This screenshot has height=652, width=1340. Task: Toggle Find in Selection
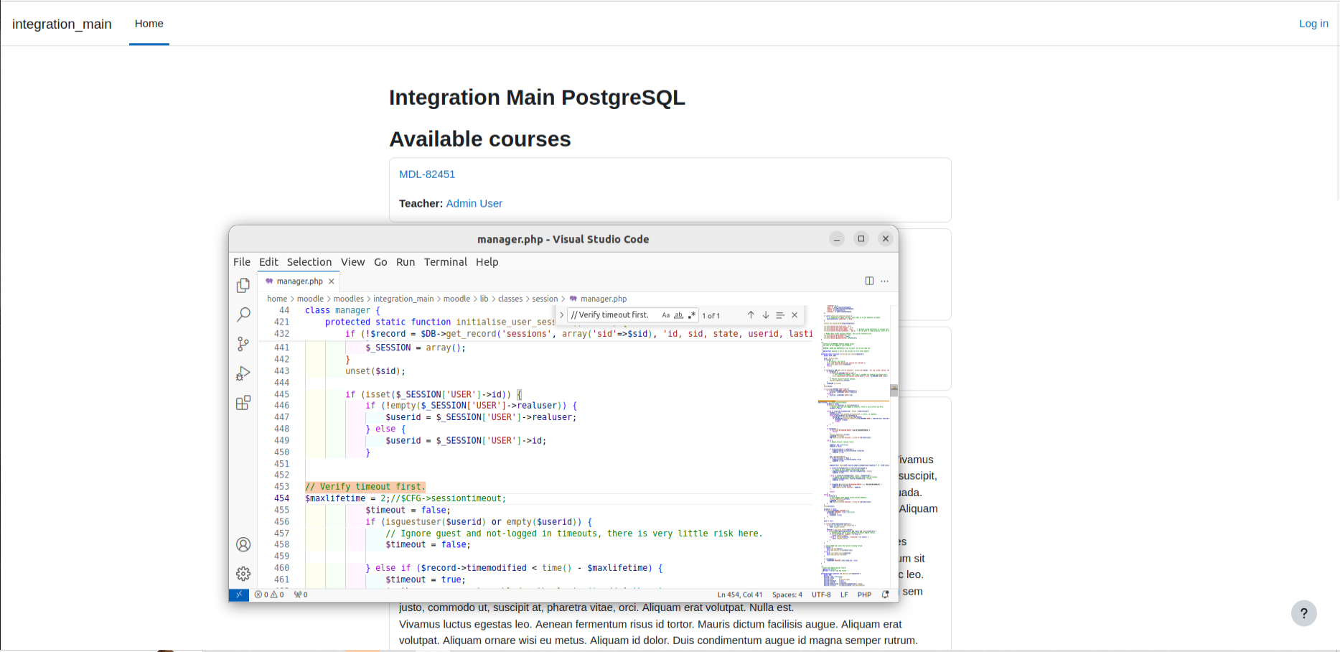tap(780, 315)
